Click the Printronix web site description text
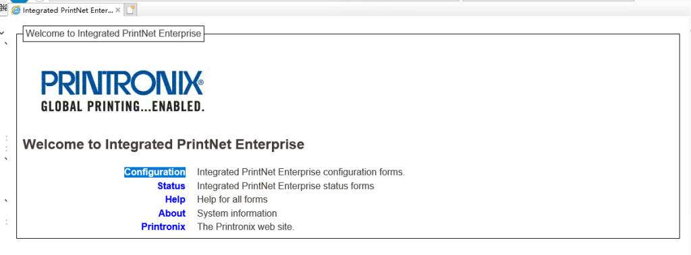Image resolution: width=691 pixels, height=255 pixels. 246,227
